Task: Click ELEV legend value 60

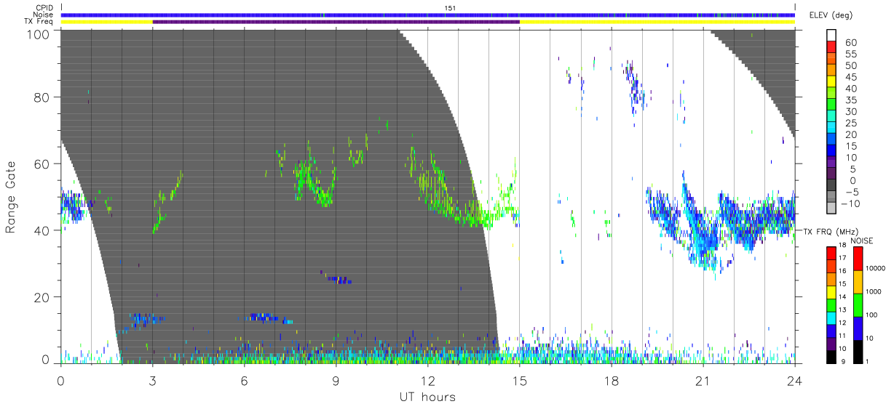Action: pyautogui.click(x=850, y=42)
